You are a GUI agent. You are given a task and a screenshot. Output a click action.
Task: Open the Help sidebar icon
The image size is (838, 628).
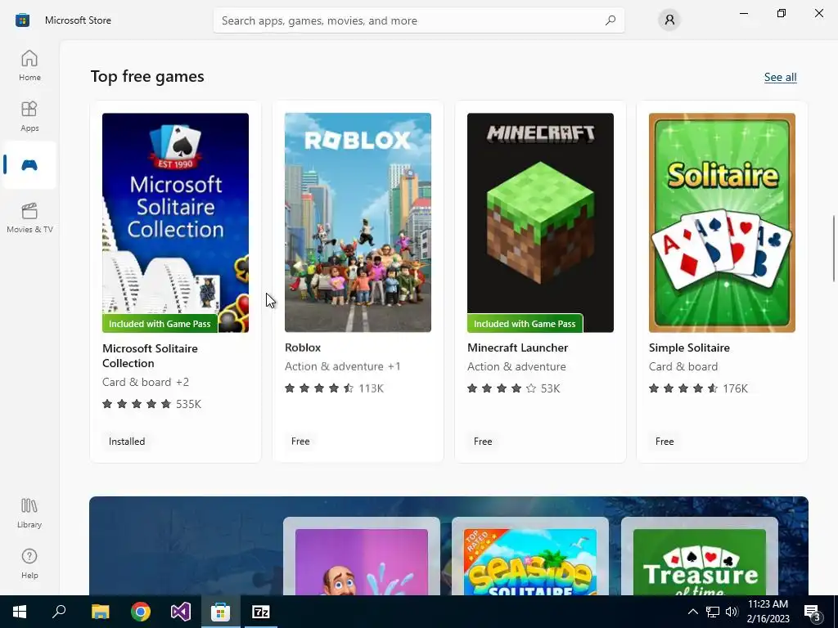point(29,563)
